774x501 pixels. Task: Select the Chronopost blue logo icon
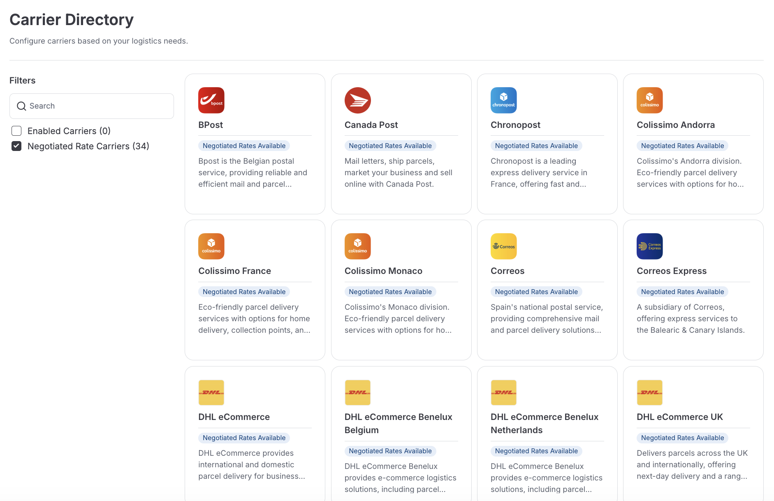(503, 100)
